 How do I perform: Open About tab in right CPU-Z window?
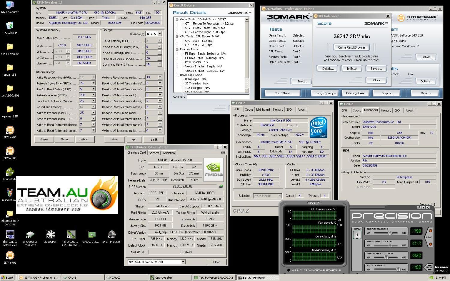409,111
